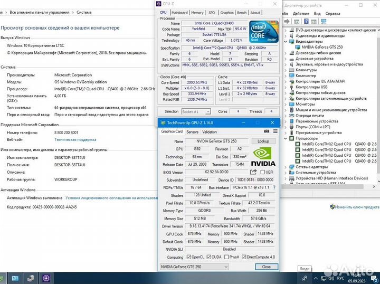Open the SPD tab in CPU-Z
The height and width of the screenshot is (284, 380).
212,13
